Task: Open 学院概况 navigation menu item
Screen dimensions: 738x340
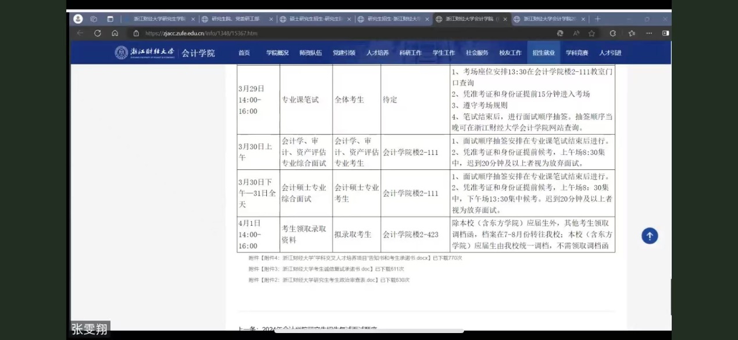Action: pyautogui.click(x=277, y=53)
